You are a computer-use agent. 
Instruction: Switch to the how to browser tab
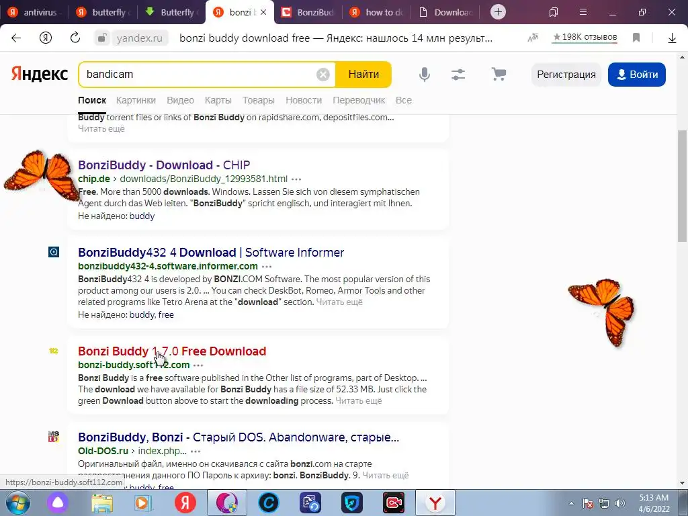[377, 12]
